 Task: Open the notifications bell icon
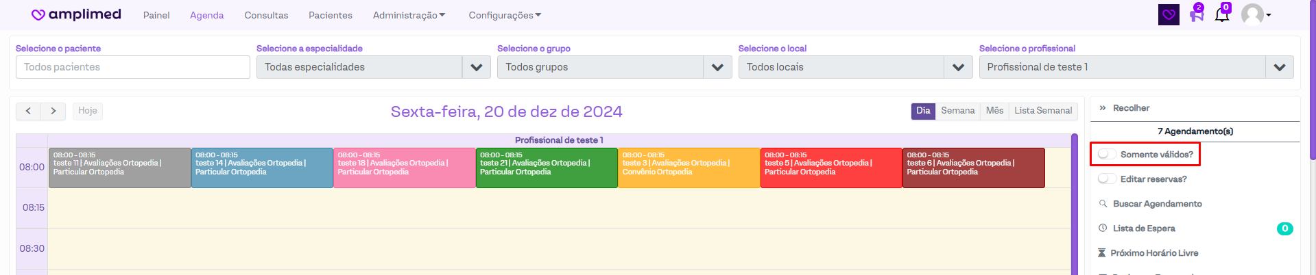(x=1222, y=14)
